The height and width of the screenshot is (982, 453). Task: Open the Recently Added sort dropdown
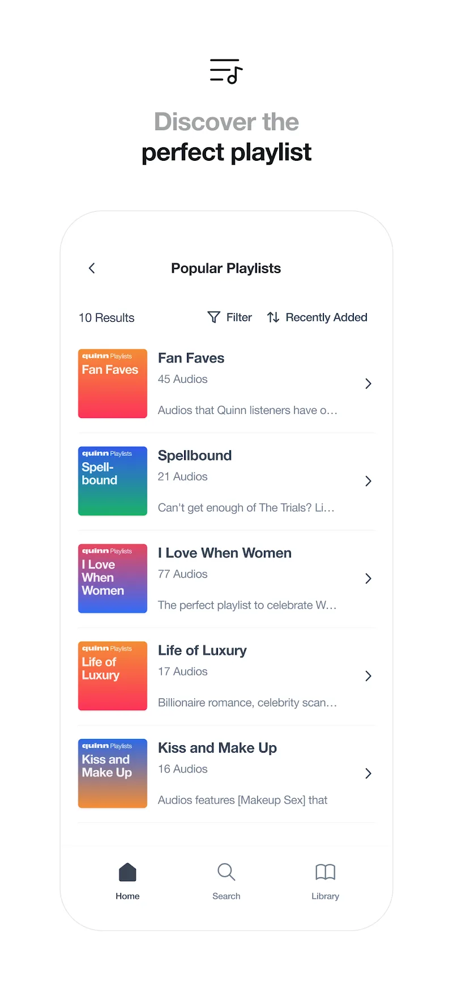(326, 317)
